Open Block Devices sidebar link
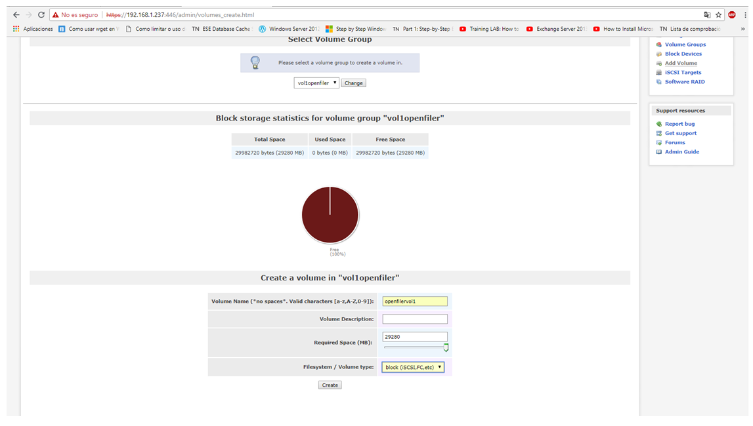This screenshot has width=753, height=426. [683, 54]
